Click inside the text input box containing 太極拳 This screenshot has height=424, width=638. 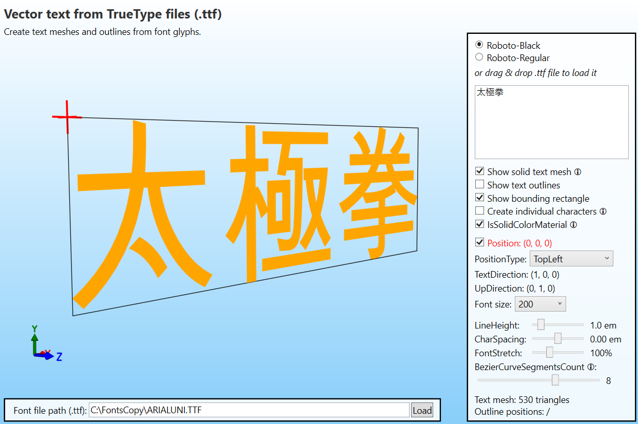click(552, 122)
